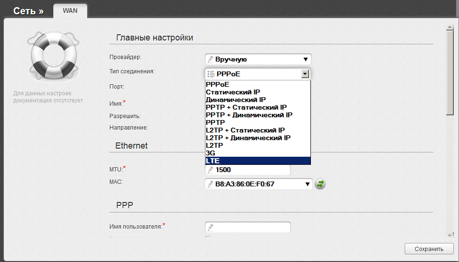Expand the MAC address dropdown
The width and height of the screenshot is (459, 262).
point(308,184)
